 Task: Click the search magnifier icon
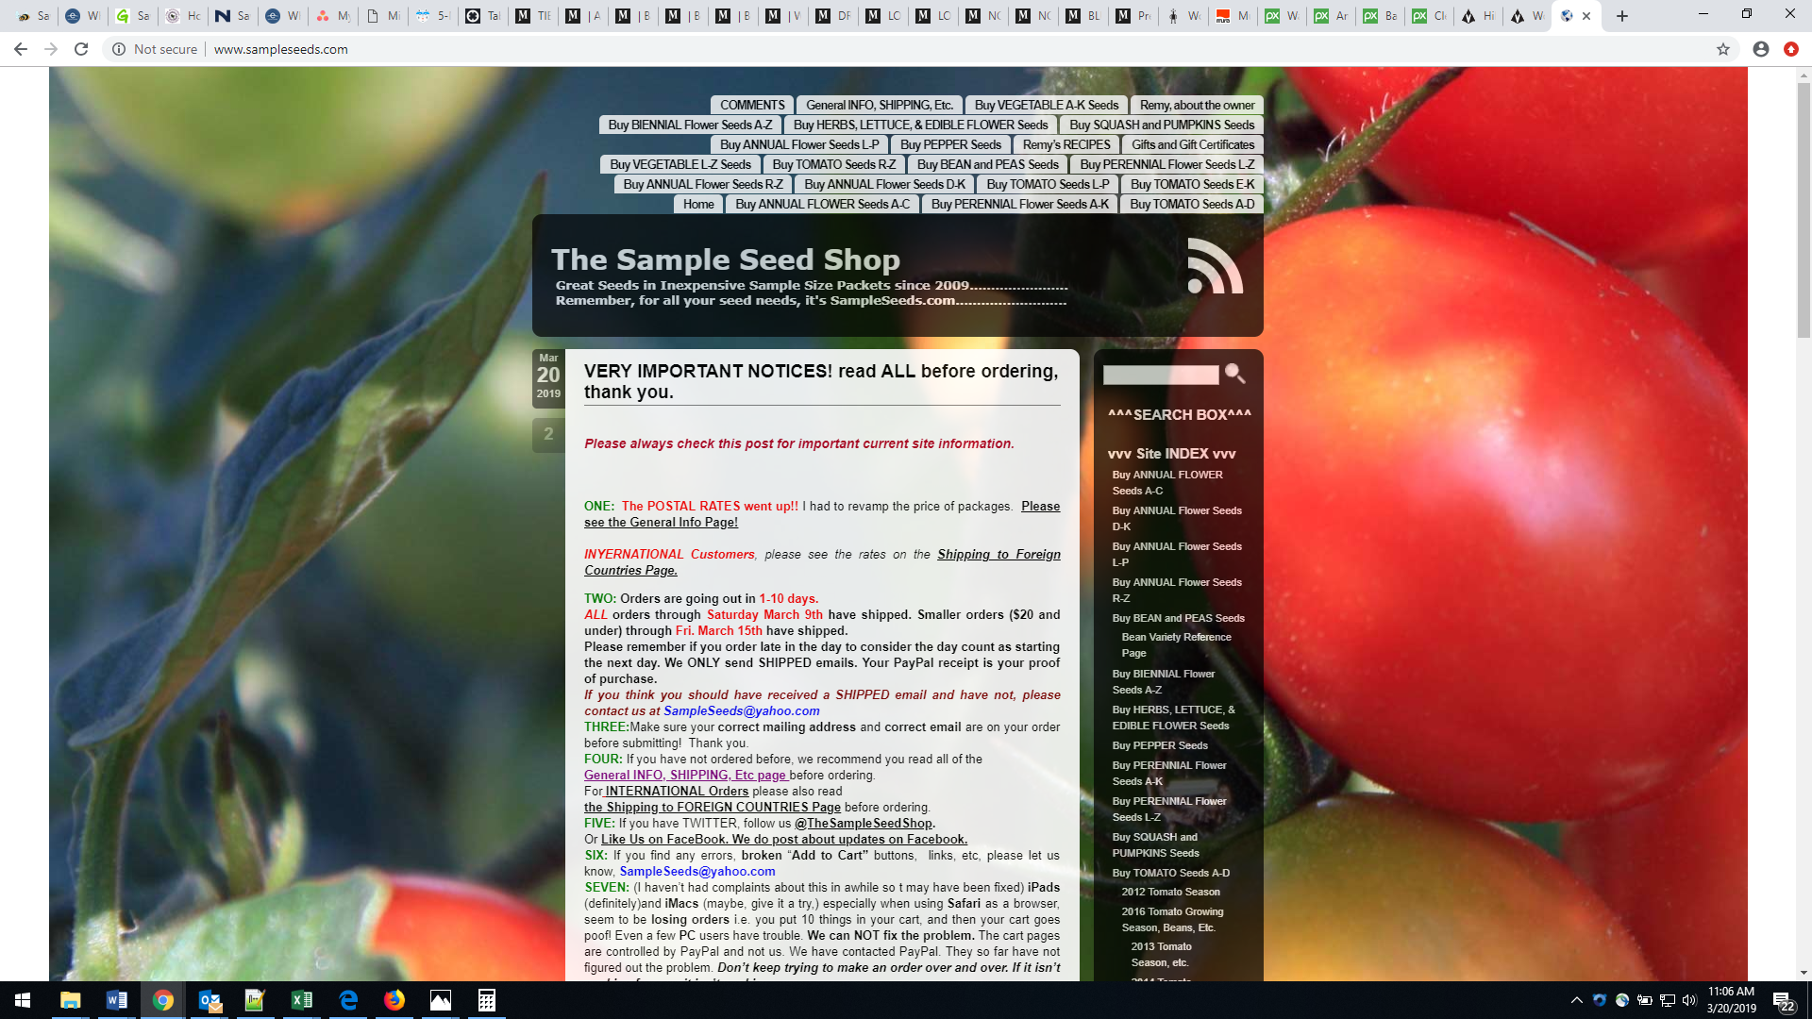[1234, 374]
